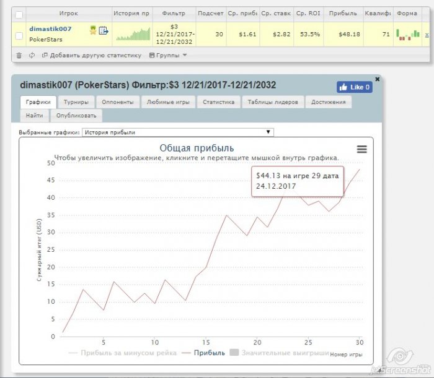Toggle Прибыль за минусом рейка legend series

pos(122,353)
